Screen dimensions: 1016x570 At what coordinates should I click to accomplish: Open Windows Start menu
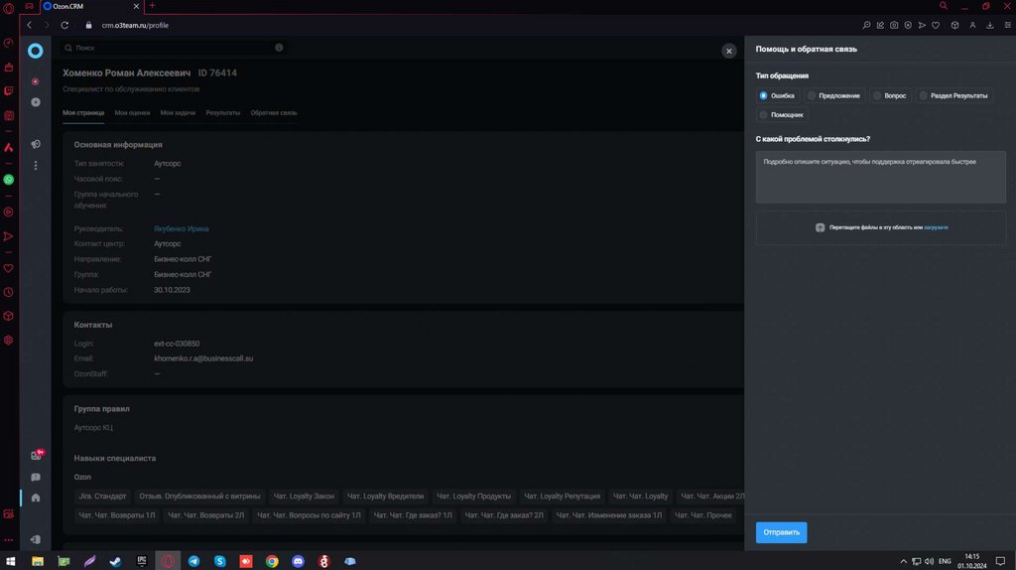pos(10,561)
